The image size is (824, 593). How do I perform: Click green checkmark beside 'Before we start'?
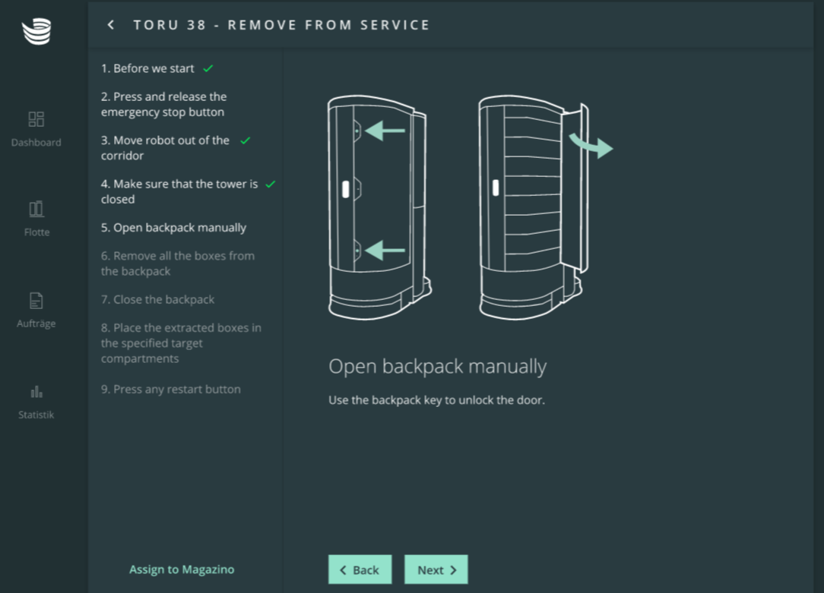pyautogui.click(x=208, y=68)
